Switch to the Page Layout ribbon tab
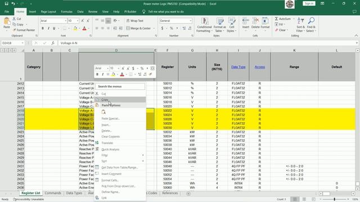Viewport: 360px width, 202px height. point(48,12)
